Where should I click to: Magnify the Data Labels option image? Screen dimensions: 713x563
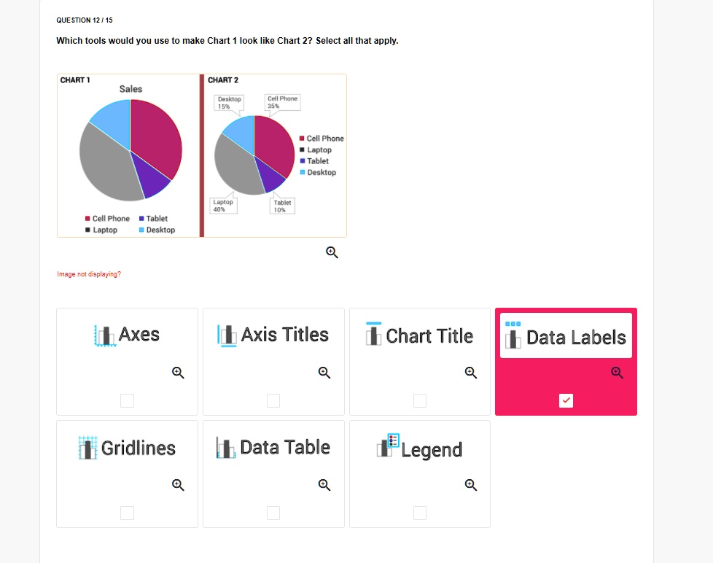click(617, 373)
